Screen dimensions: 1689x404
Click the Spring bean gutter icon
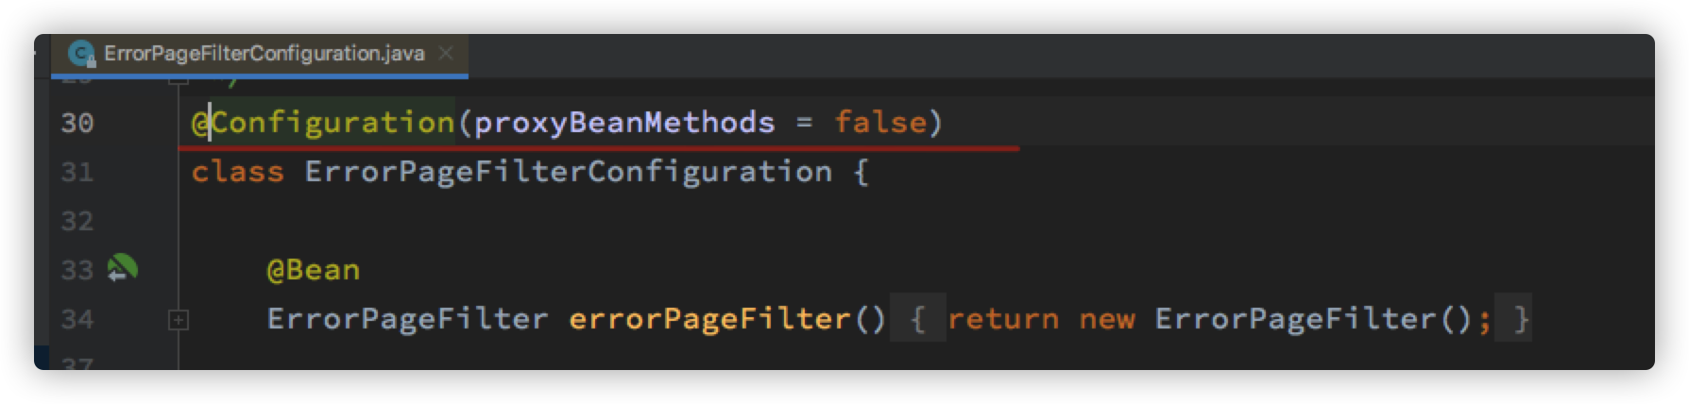(x=123, y=269)
